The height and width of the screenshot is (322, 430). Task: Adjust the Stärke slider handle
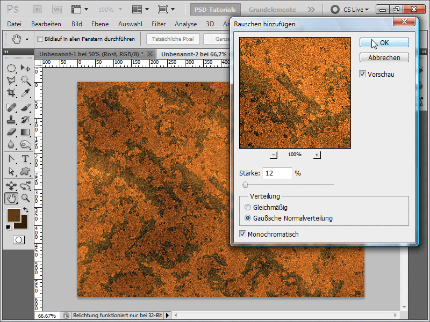point(245,185)
